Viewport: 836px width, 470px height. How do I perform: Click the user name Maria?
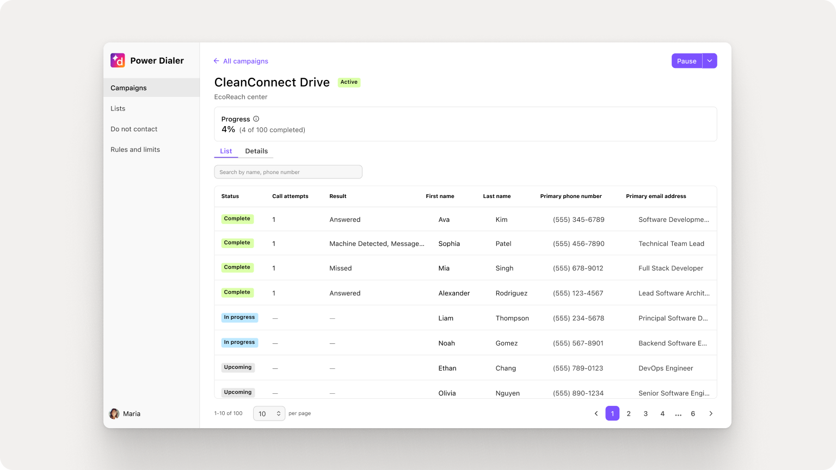point(132,414)
